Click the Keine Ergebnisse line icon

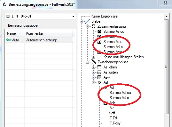coord(87,16)
